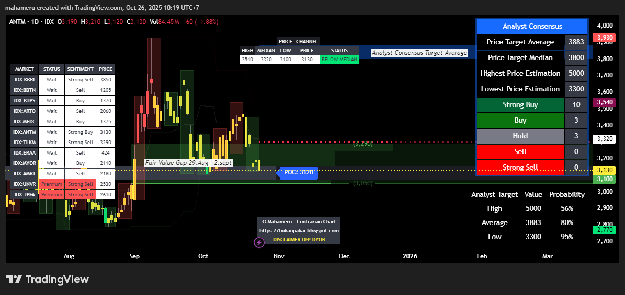The image size is (625, 295).
Task: Click the red 3,930 price axis tag
Action: (x=605, y=38)
